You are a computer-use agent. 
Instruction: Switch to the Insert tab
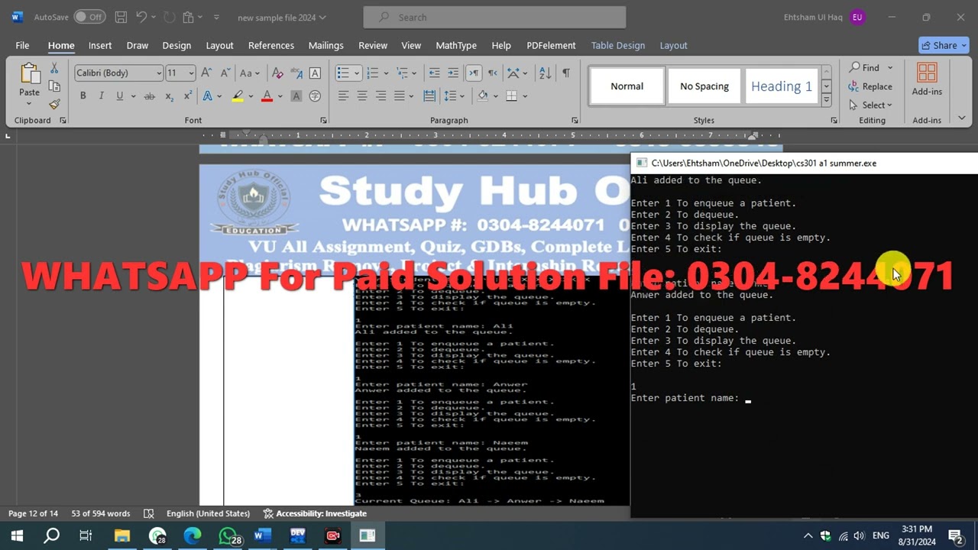click(100, 45)
